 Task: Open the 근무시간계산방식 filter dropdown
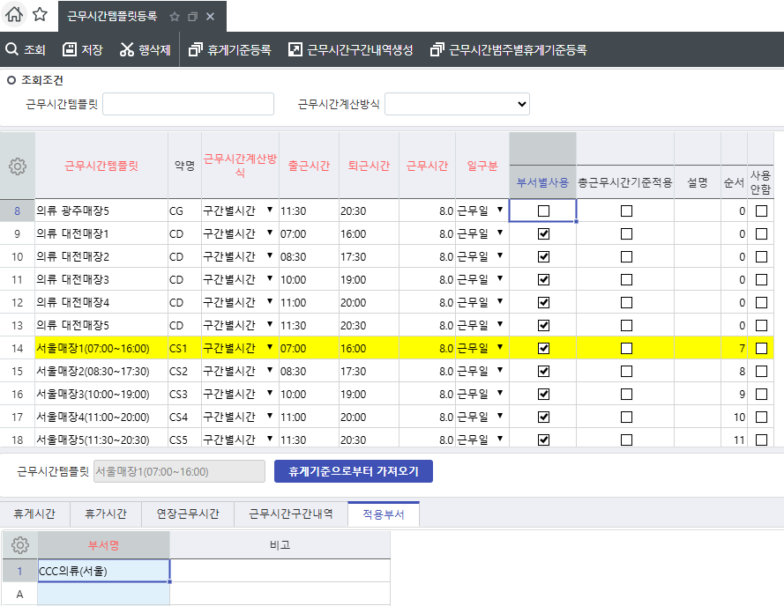tap(457, 104)
